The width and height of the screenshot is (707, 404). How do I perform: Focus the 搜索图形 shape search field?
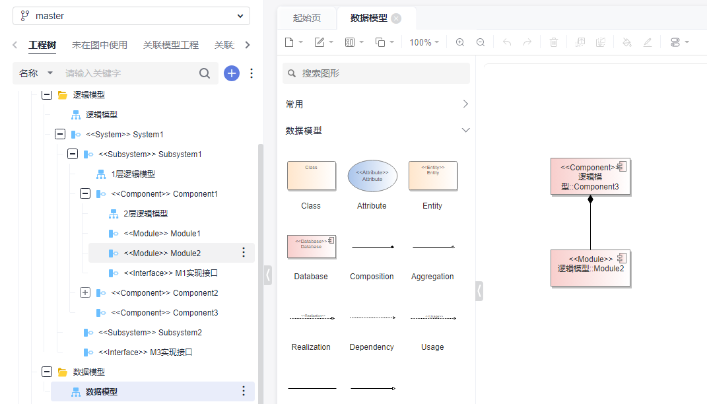[x=376, y=73]
